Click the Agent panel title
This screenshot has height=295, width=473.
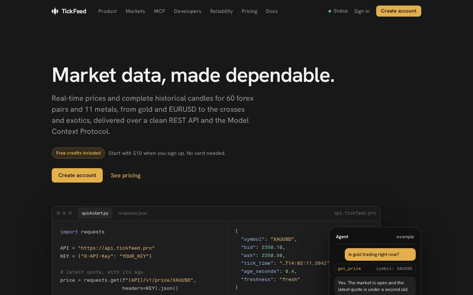pyautogui.click(x=342, y=237)
